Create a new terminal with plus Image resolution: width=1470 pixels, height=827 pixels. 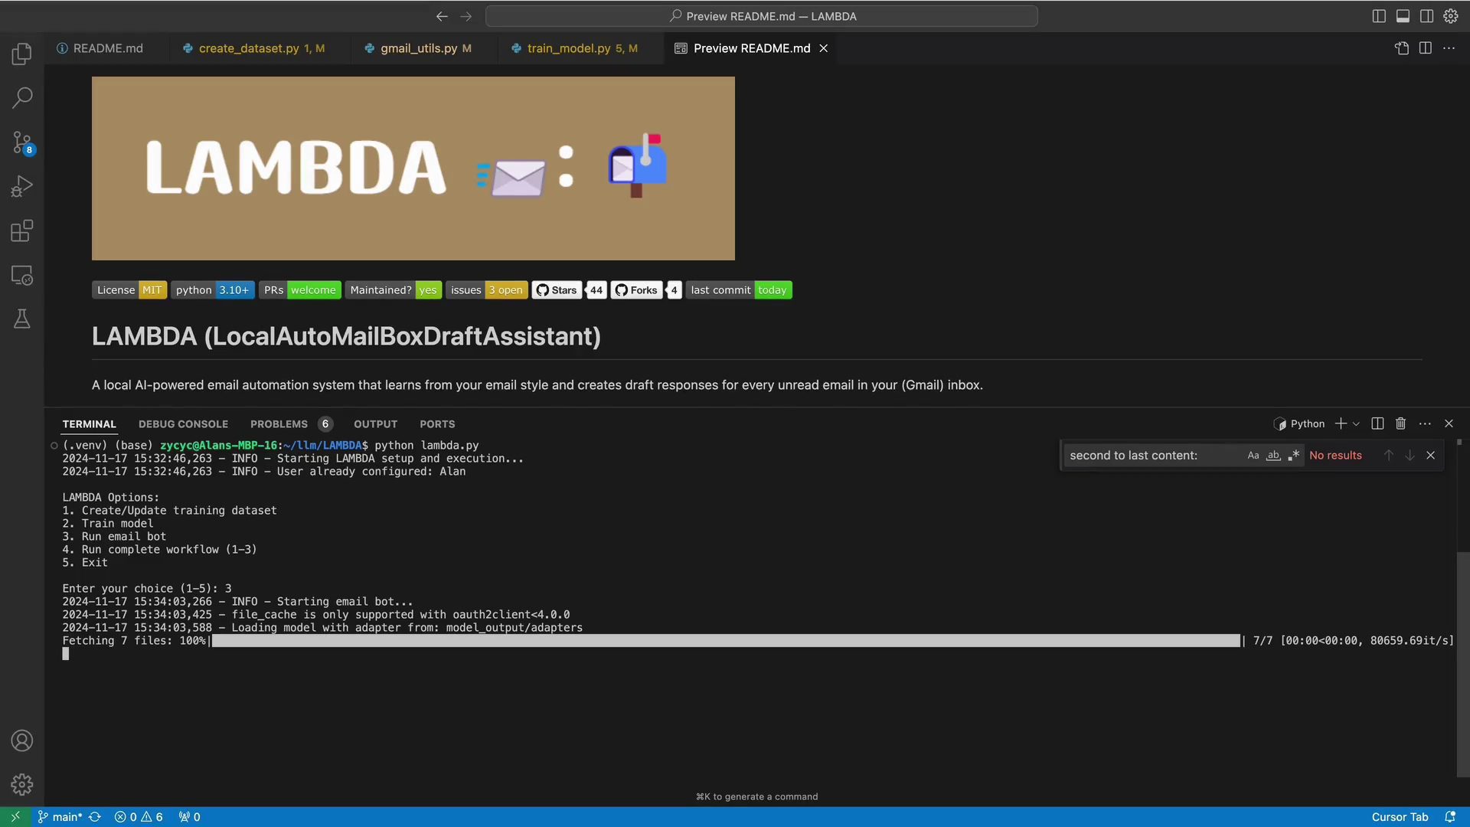[1341, 424]
